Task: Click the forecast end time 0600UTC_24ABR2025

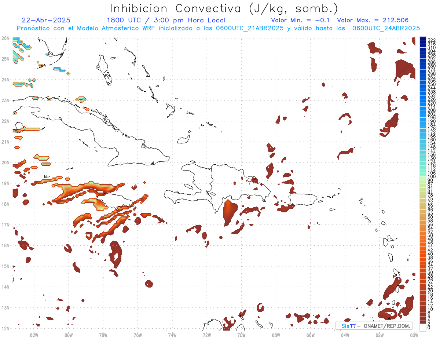Action: [x=386, y=28]
